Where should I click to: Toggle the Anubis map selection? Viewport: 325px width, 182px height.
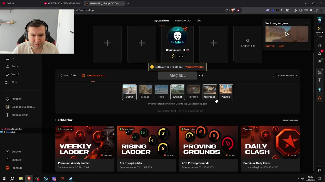coord(226,92)
